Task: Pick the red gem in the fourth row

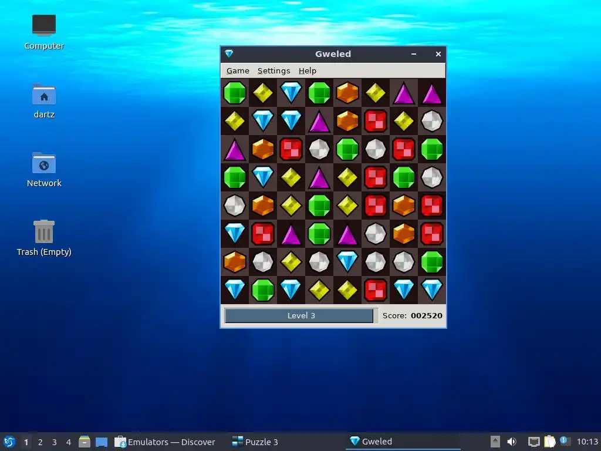Action: pos(376,177)
